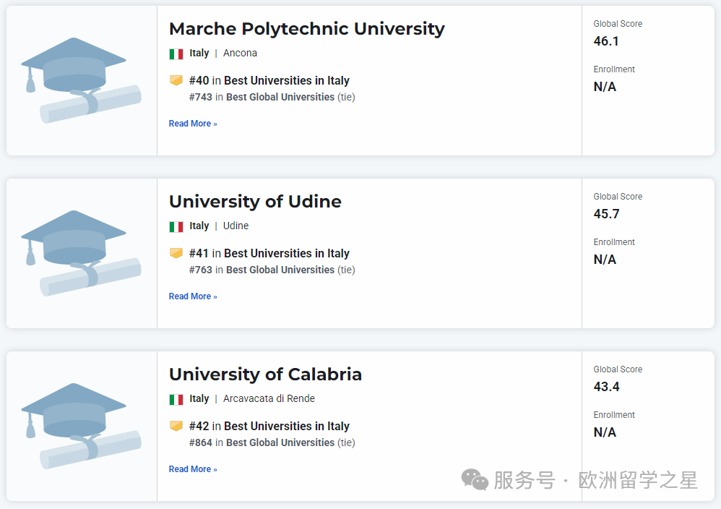Viewport: 721px width, 509px height.
Task: Click the badge icon beside #41 ranking
Action: click(x=176, y=253)
